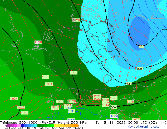The image size is (167, 129).
Task: Click the ©weatheronline.co.uk link
Action: pos(145,127)
